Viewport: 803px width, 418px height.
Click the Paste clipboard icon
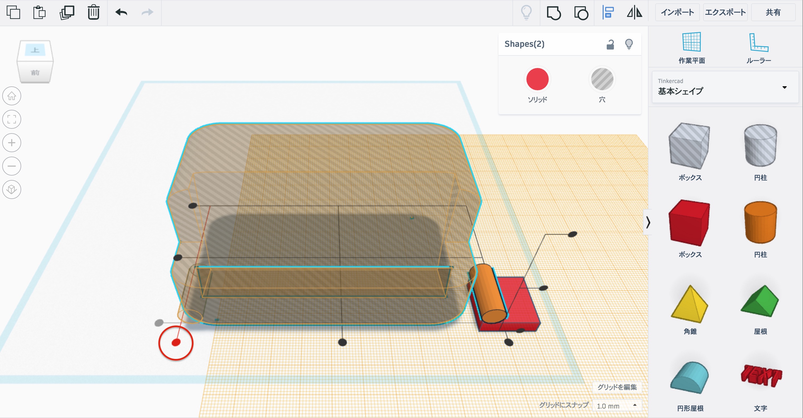pos(40,13)
